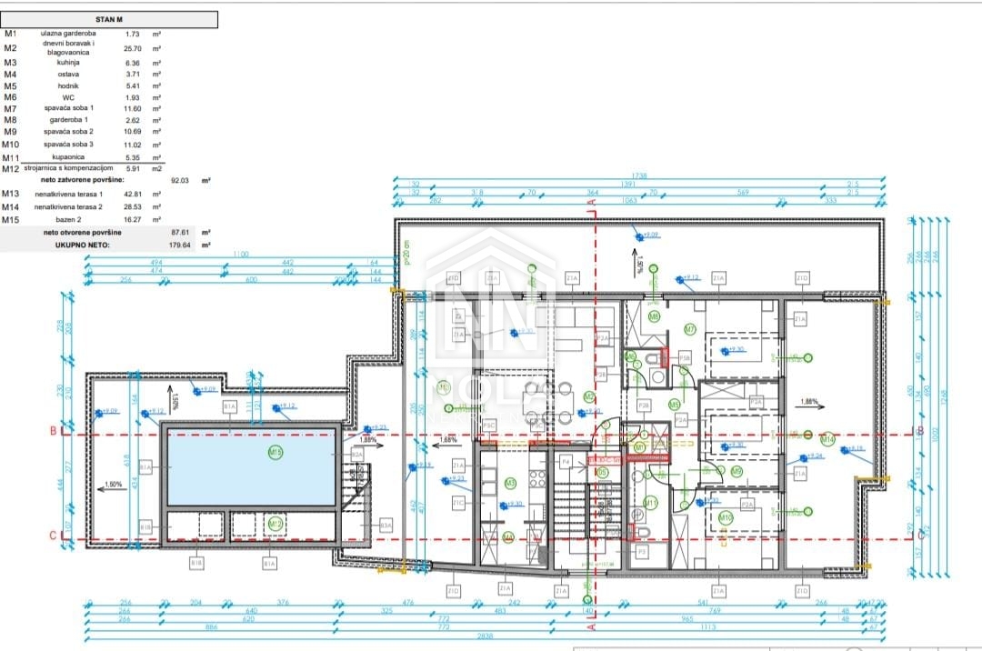Click the M7 bedroom marker circle

pyautogui.click(x=689, y=329)
